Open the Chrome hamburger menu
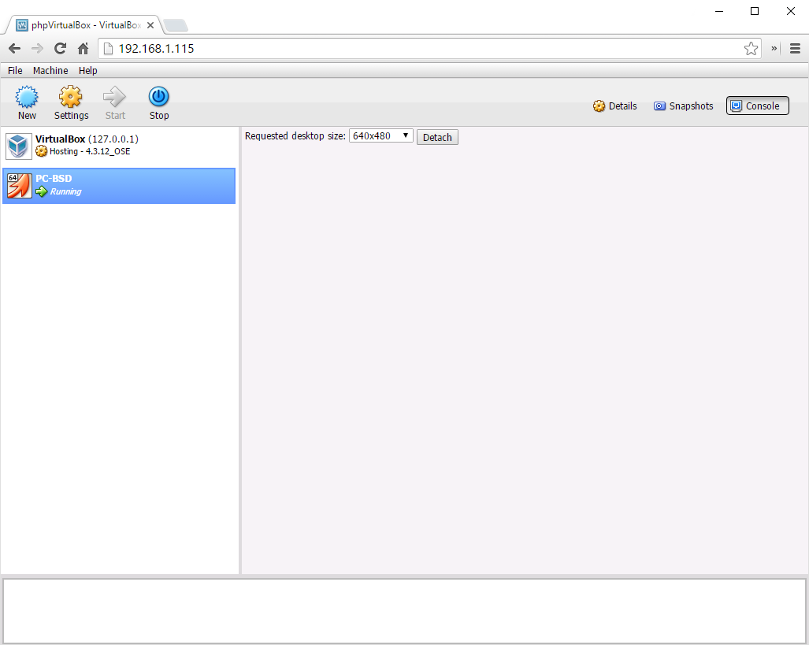809x645 pixels. tap(795, 49)
